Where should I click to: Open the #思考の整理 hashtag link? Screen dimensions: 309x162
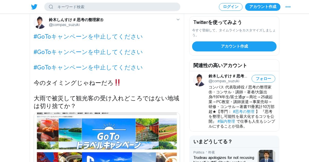pos(244,112)
